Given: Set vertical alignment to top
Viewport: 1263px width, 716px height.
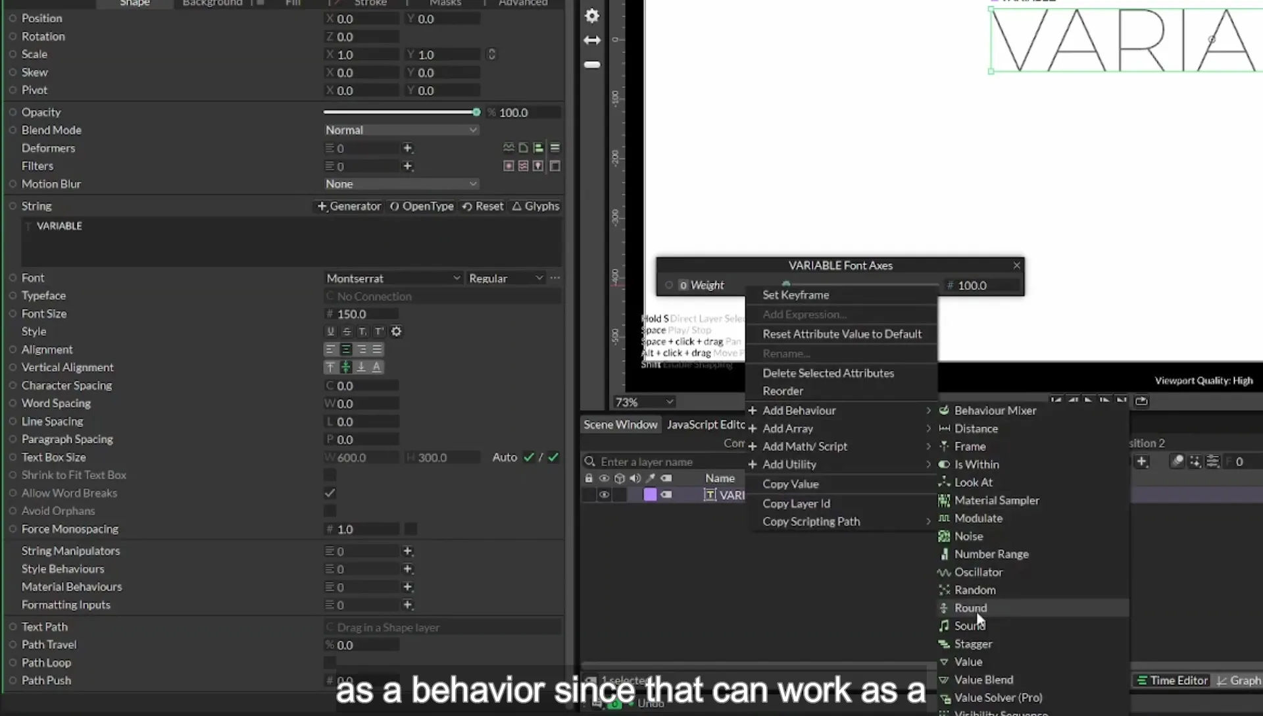Looking at the screenshot, I should [330, 367].
